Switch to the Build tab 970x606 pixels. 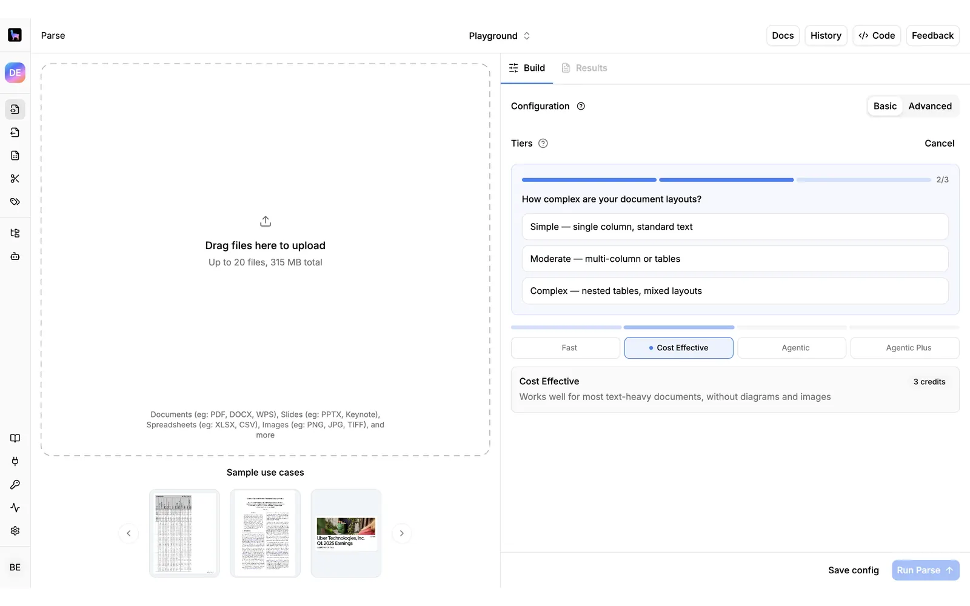tap(527, 68)
